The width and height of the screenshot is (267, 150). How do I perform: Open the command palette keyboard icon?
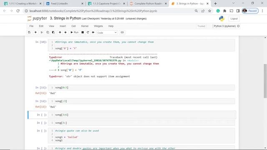point(122,32)
